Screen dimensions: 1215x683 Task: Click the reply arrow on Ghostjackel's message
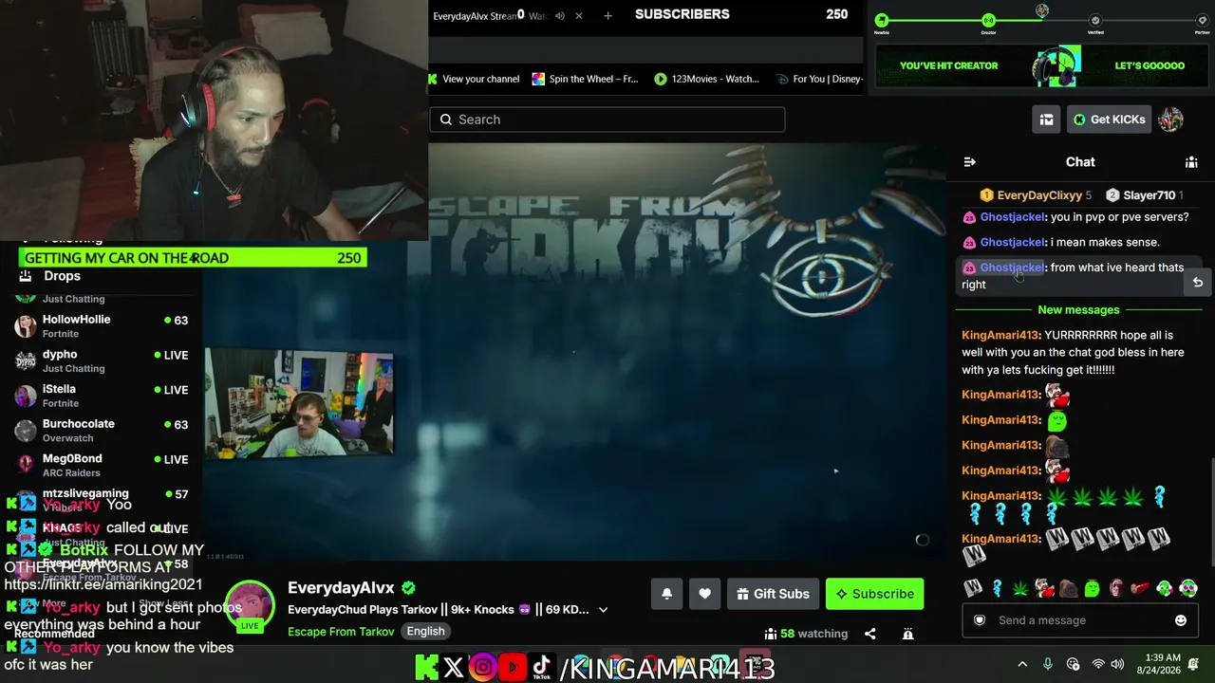pos(1198,283)
